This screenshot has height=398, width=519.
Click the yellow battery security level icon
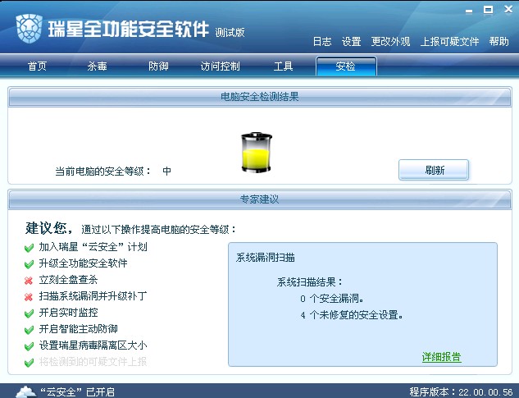(257, 152)
